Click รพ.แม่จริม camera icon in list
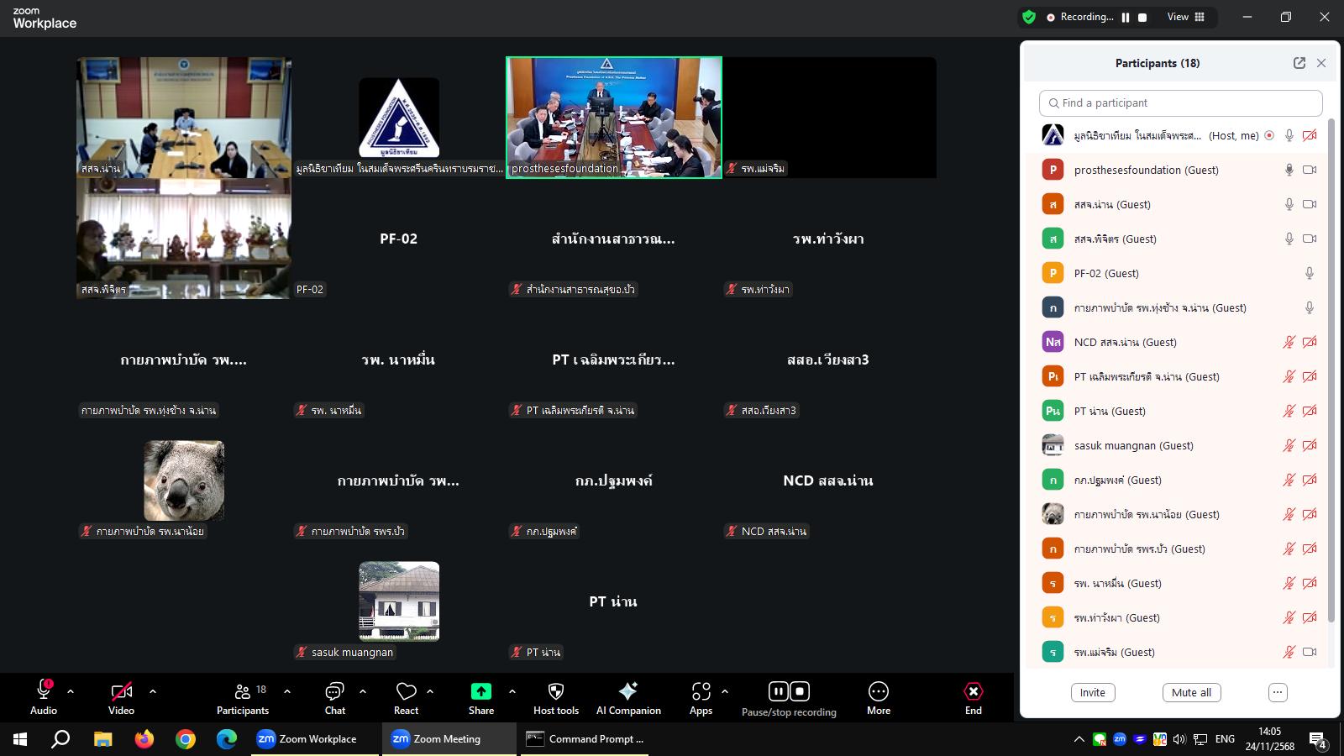 coord(1310,652)
